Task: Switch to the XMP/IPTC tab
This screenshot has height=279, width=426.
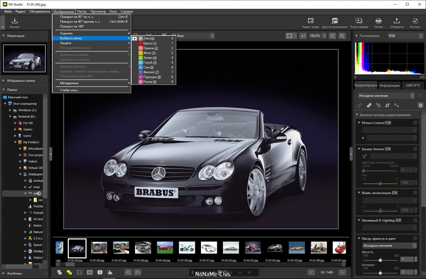Action: point(413,85)
